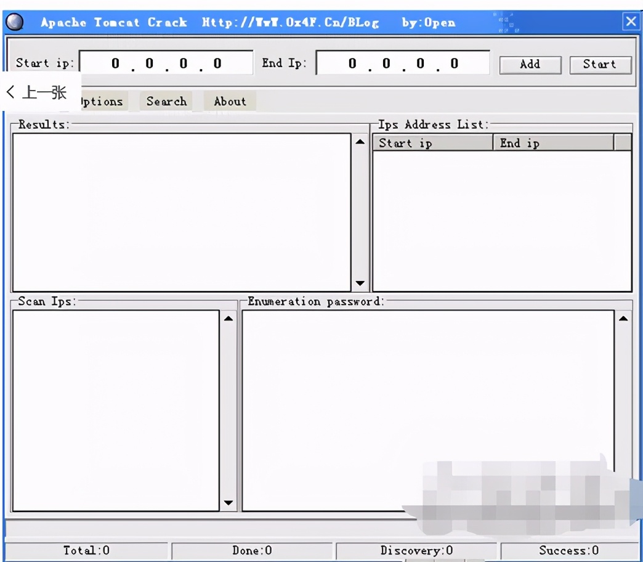Click Results scrollbar up arrow

360,142
